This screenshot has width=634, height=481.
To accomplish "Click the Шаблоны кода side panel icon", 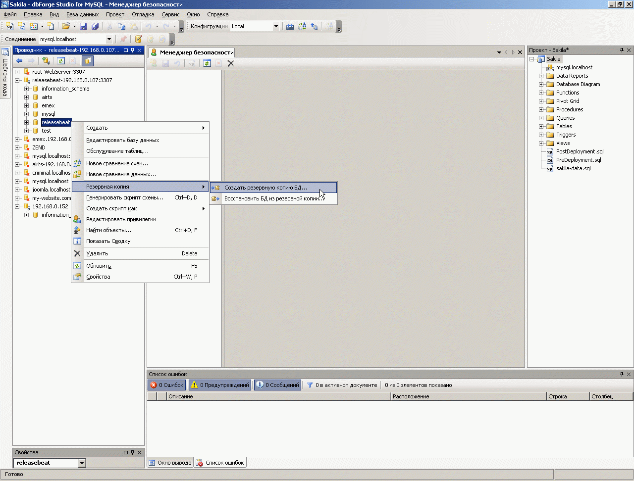I will [x=5, y=51].
